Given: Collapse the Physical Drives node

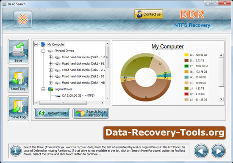Looking at the screenshot, I should click(43, 51).
